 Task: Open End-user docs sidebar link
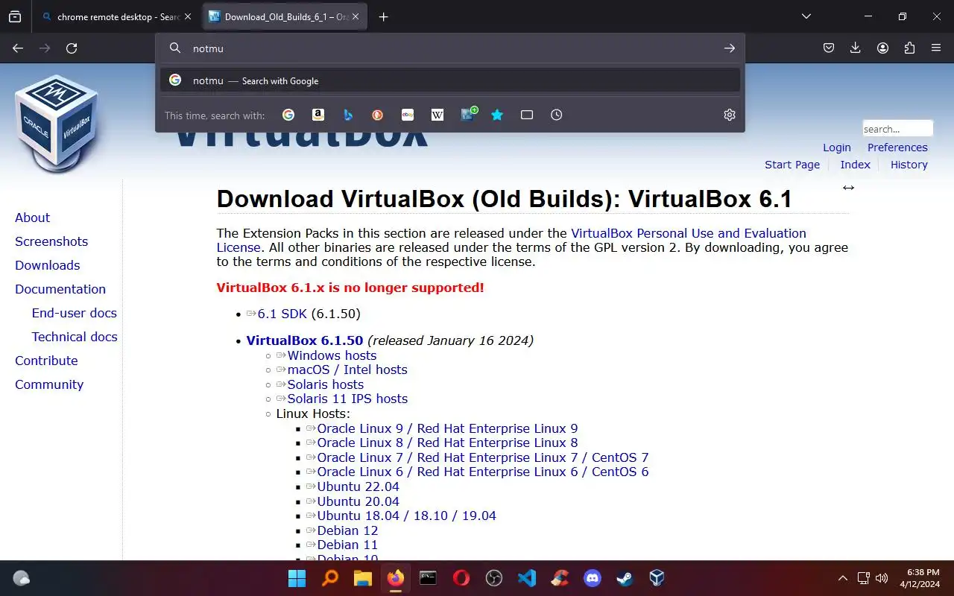pyautogui.click(x=75, y=313)
